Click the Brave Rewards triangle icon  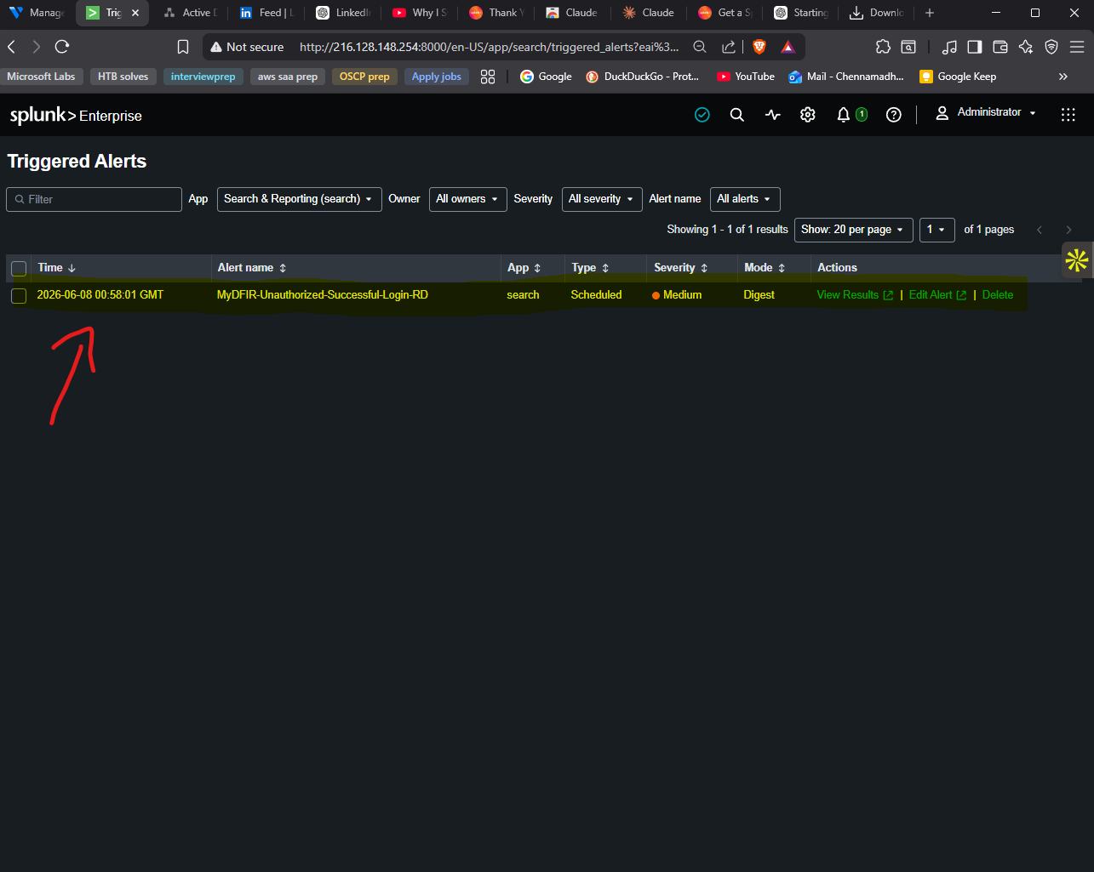(788, 47)
